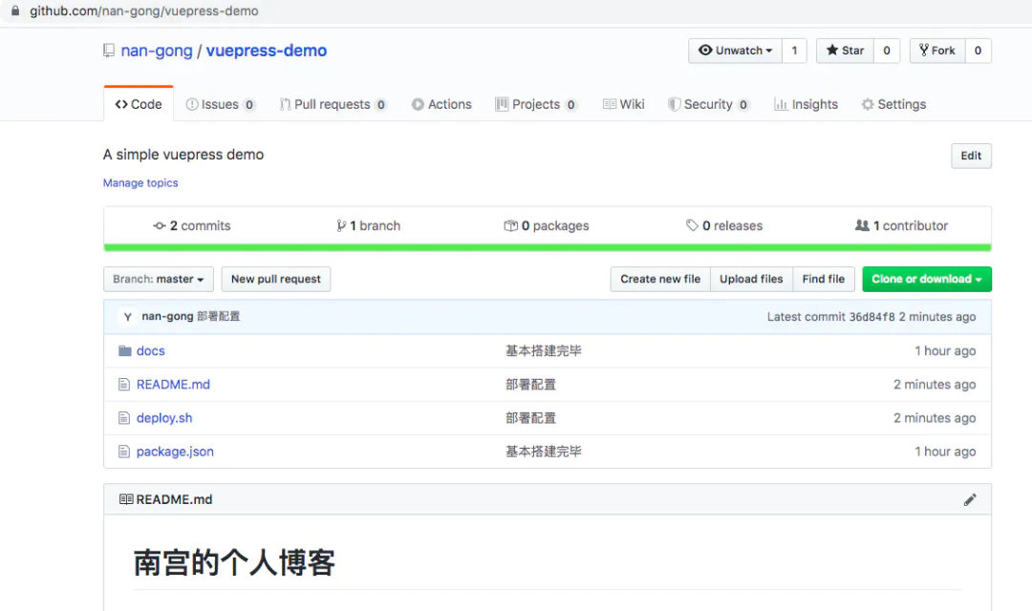
Task: Open the Pull requests tab
Action: pyautogui.click(x=333, y=104)
